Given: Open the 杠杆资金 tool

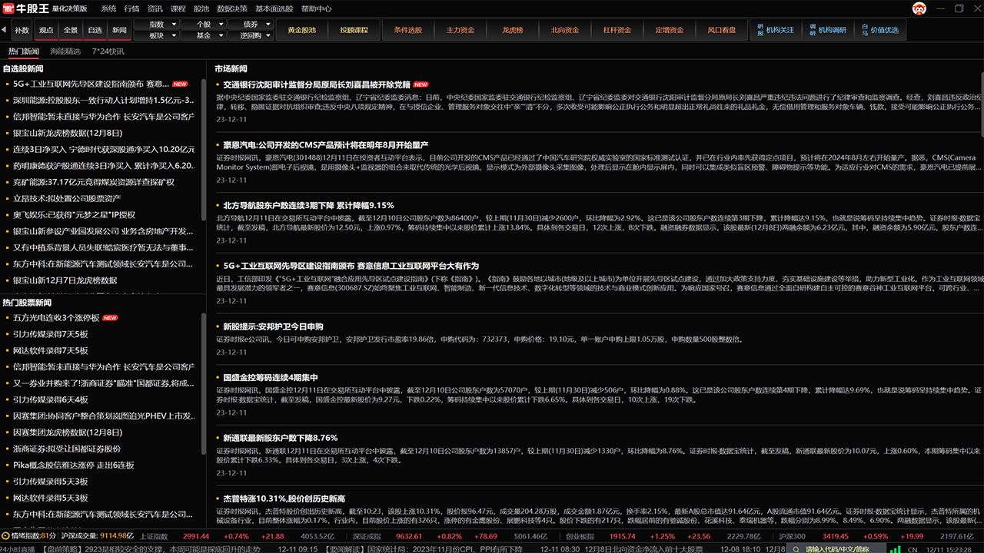Looking at the screenshot, I should coord(619,29).
